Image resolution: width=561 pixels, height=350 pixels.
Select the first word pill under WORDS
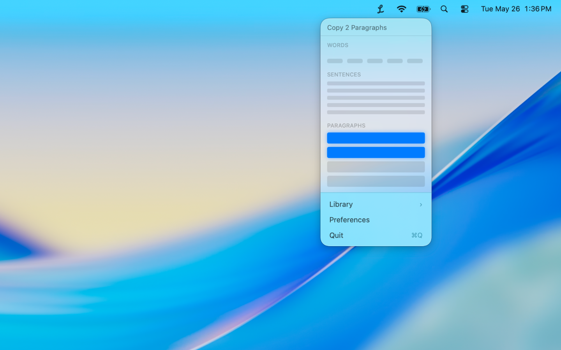coord(335,61)
